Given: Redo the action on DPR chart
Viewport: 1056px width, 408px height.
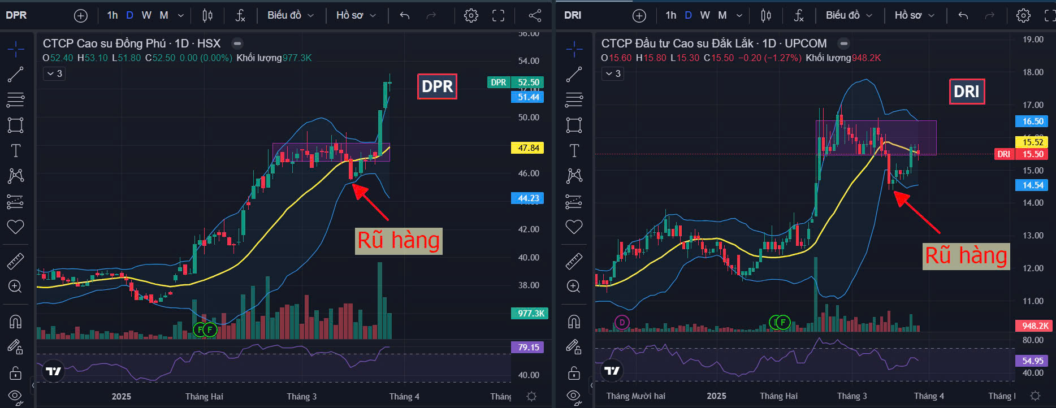Looking at the screenshot, I should point(431,16).
